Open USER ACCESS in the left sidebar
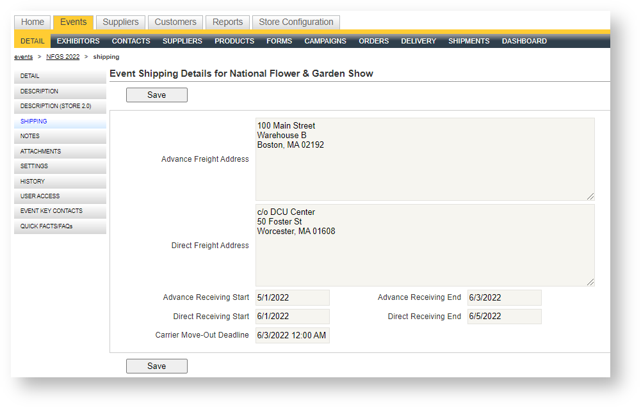The image size is (641, 408). pos(60,196)
